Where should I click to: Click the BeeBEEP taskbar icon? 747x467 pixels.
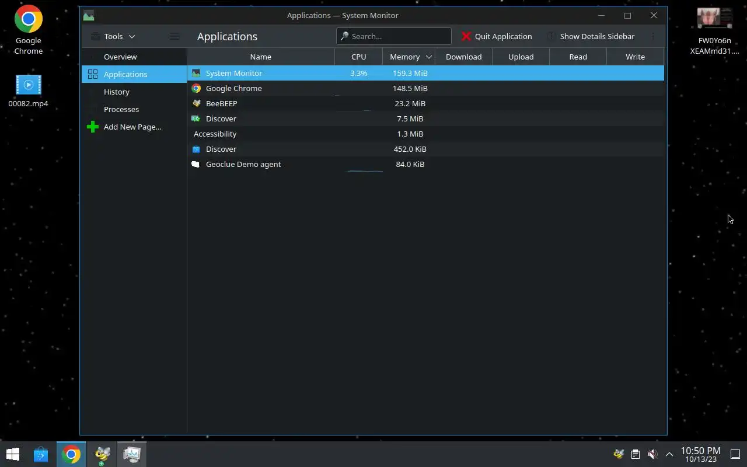point(102,454)
